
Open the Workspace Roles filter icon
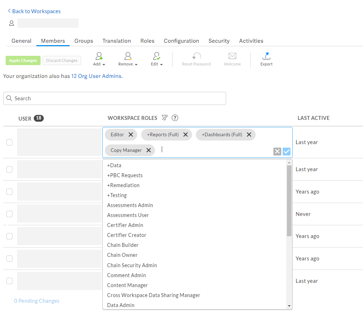(165, 118)
